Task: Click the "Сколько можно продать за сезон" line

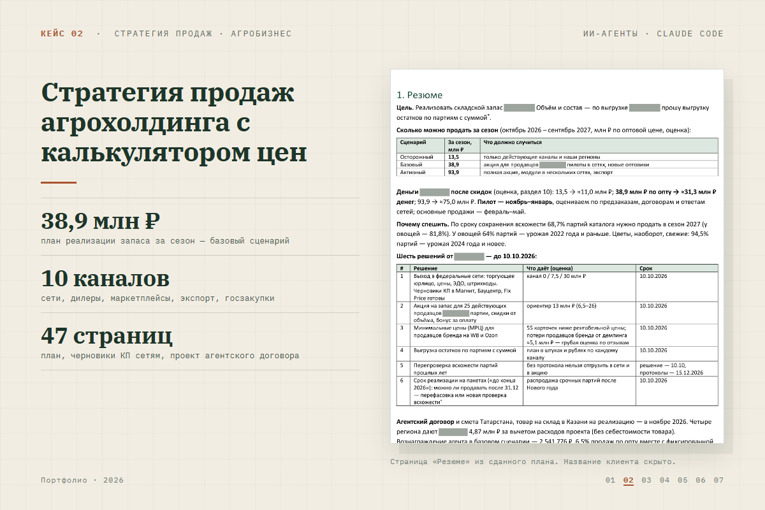Action: click(x=544, y=129)
